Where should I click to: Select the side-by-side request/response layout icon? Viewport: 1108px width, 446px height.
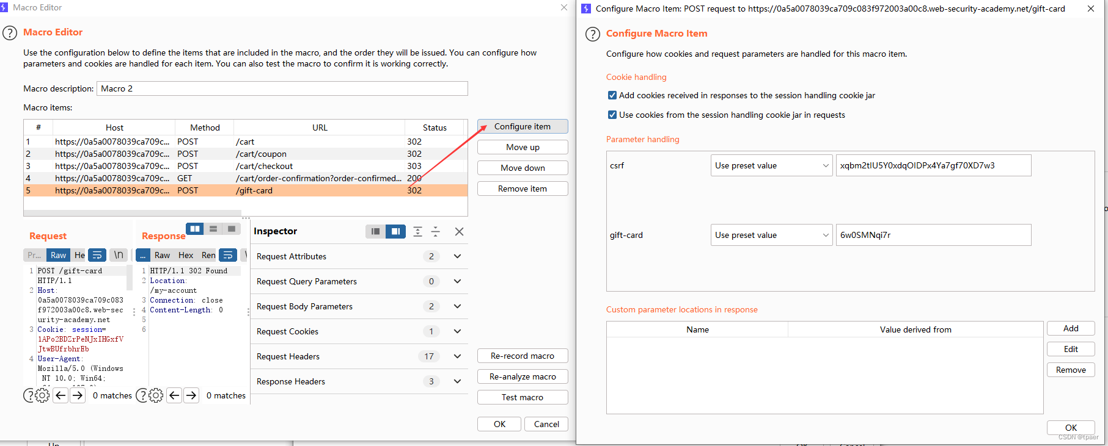pos(195,229)
